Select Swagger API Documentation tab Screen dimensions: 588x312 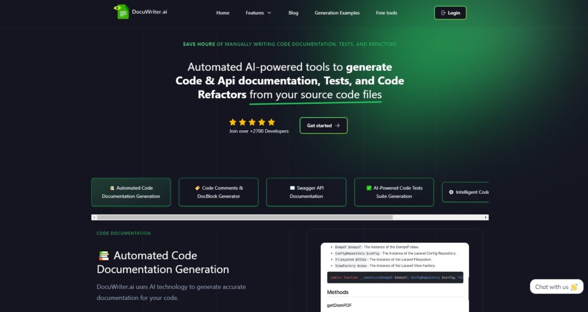307,192
